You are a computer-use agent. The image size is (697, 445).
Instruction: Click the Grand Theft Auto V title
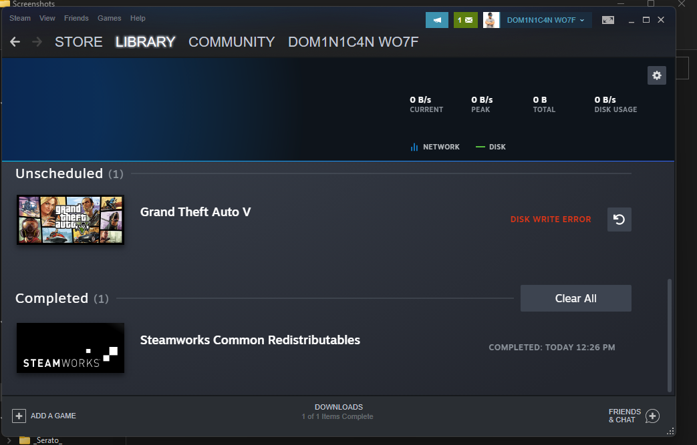click(x=196, y=212)
